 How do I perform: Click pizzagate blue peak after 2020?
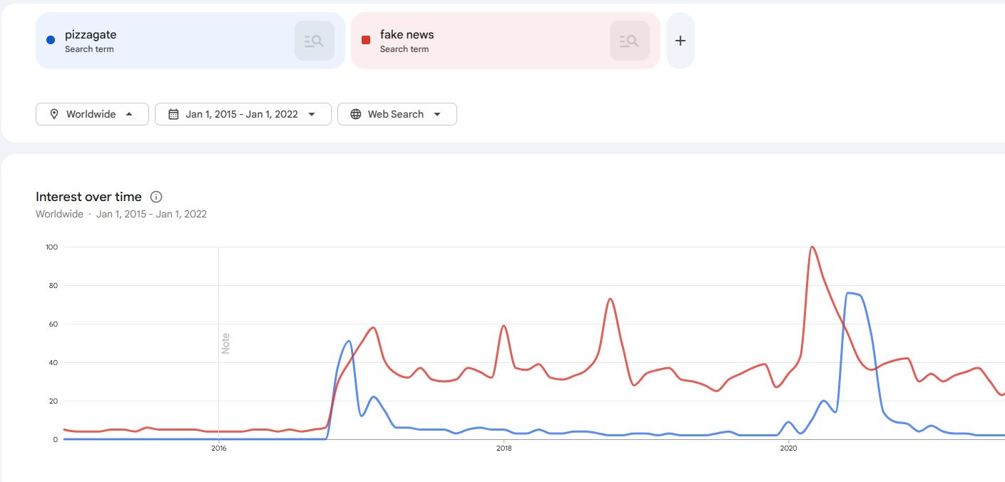(849, 293)
